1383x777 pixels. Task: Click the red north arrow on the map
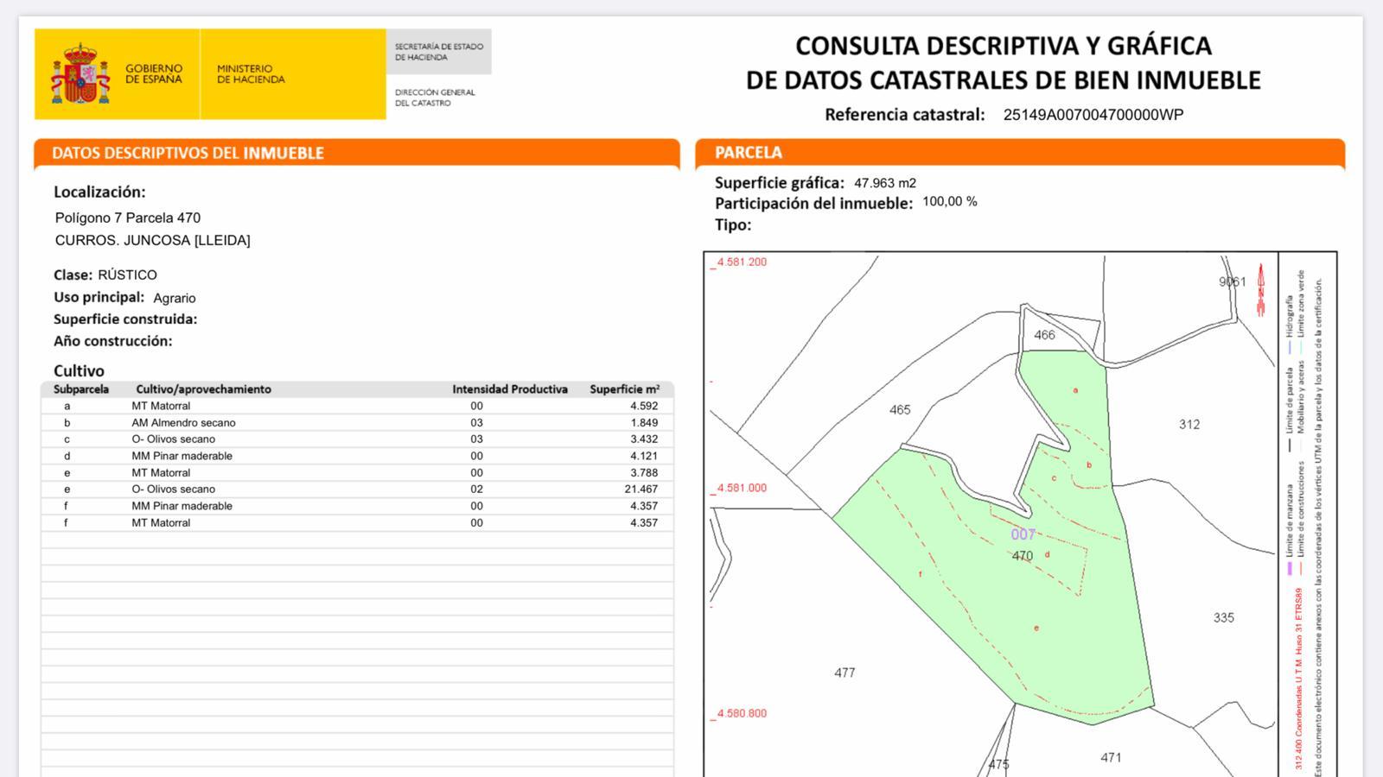pos(1261,289)
